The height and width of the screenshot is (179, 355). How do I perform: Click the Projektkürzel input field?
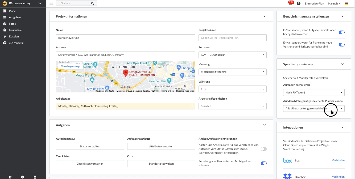233,38
